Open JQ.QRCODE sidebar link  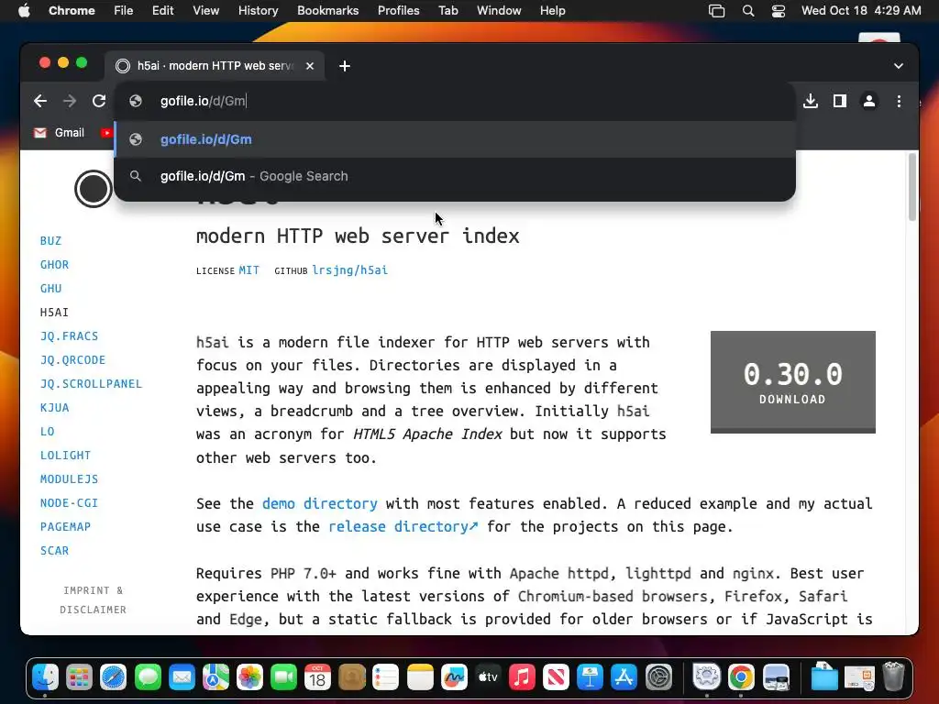[72, 359]
